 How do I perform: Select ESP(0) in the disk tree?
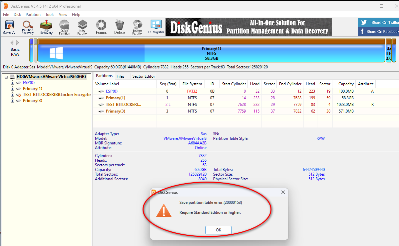pyautogui.click(x=29, y=82)
